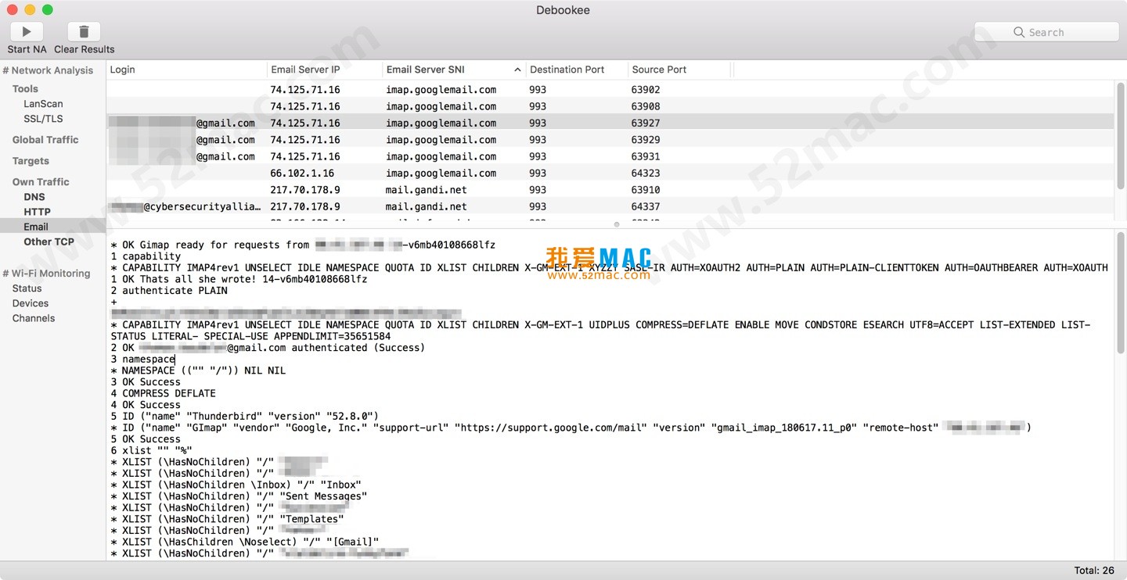Open the SSL/TLS tool
1127x580 pixels.
43,119
